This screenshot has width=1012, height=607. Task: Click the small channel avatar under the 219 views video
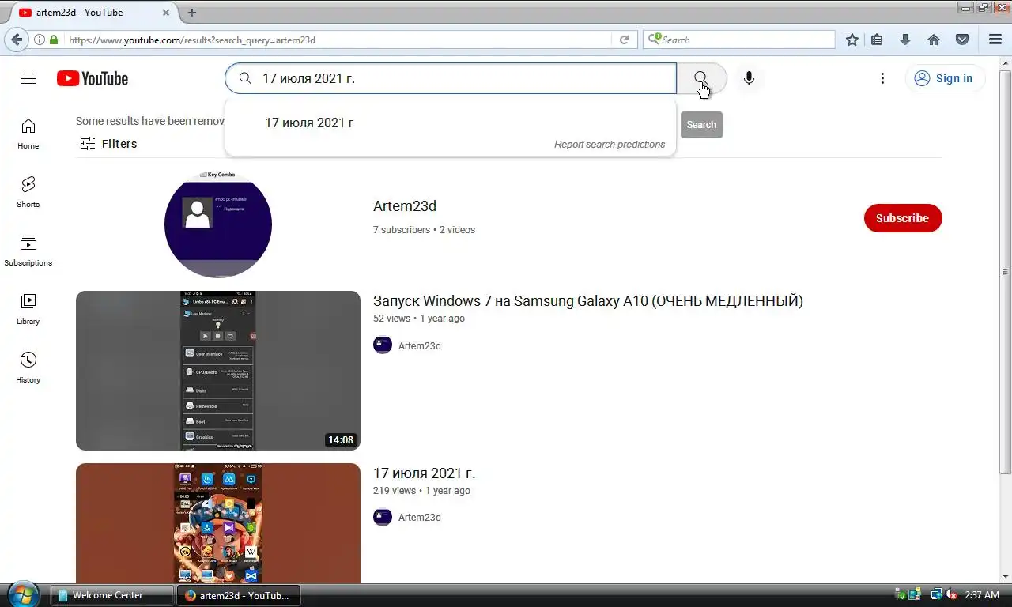(383, 517)
